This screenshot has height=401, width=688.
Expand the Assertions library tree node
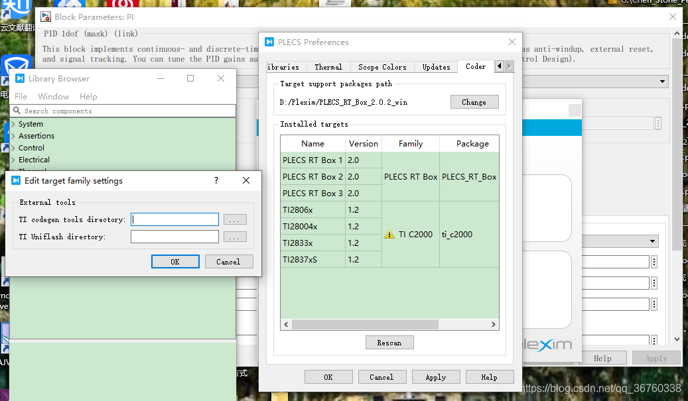[13, 136]
